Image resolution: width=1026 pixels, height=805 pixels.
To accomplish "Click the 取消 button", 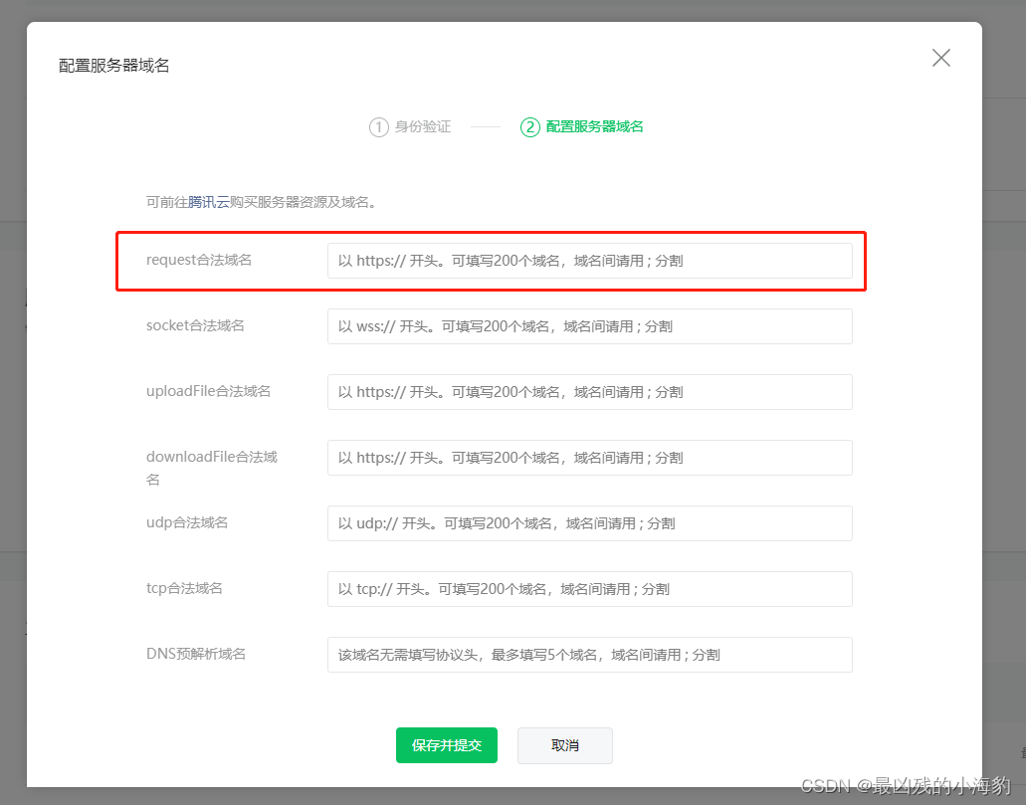I will tap(564, 745).
